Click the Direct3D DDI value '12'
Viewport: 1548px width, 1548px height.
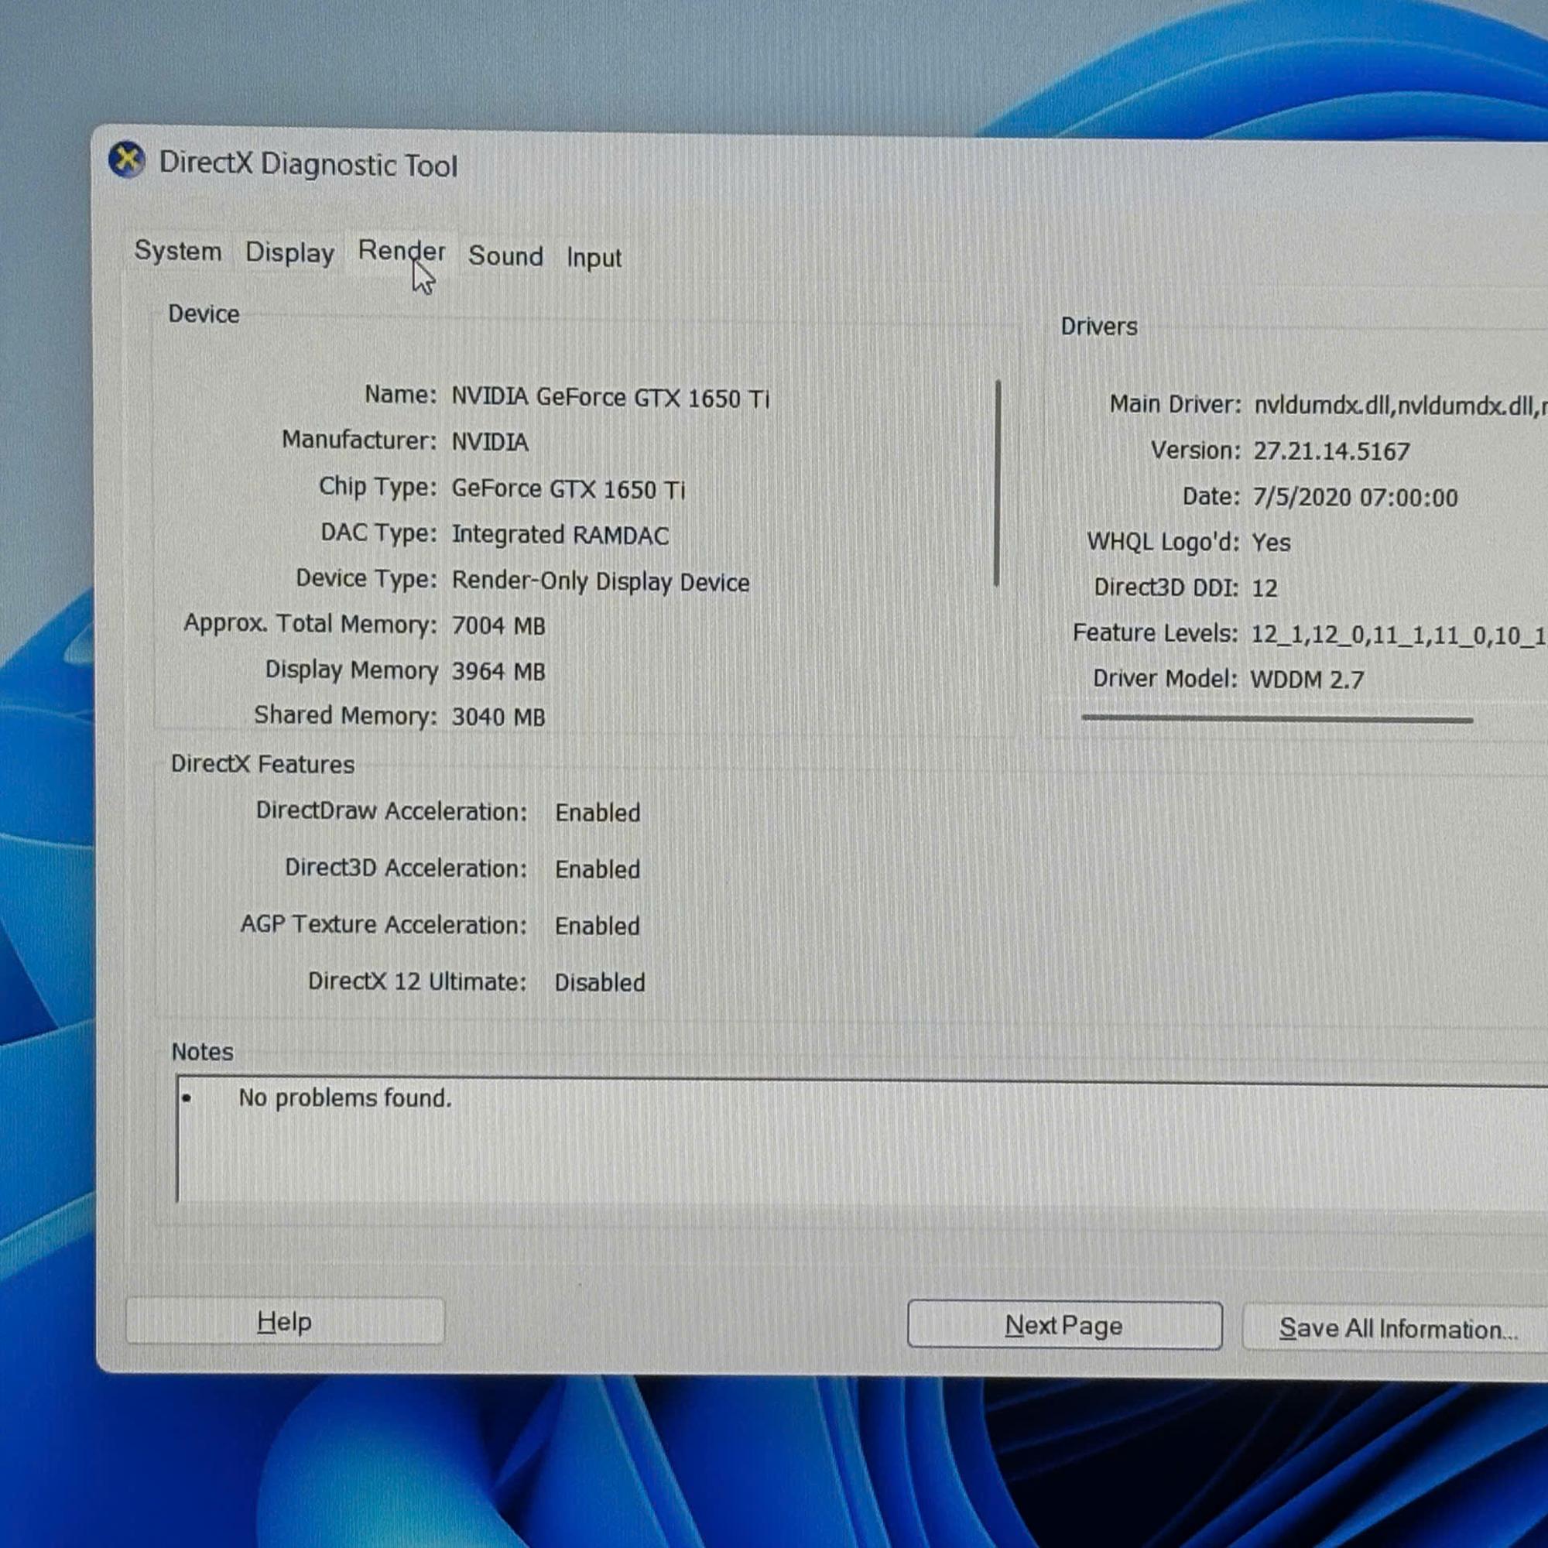[1264, 588]
